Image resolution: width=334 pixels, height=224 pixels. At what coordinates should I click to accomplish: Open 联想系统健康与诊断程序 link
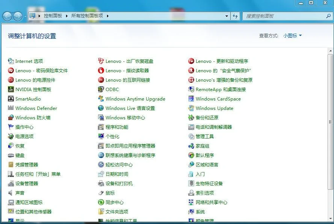click(130, 155)
